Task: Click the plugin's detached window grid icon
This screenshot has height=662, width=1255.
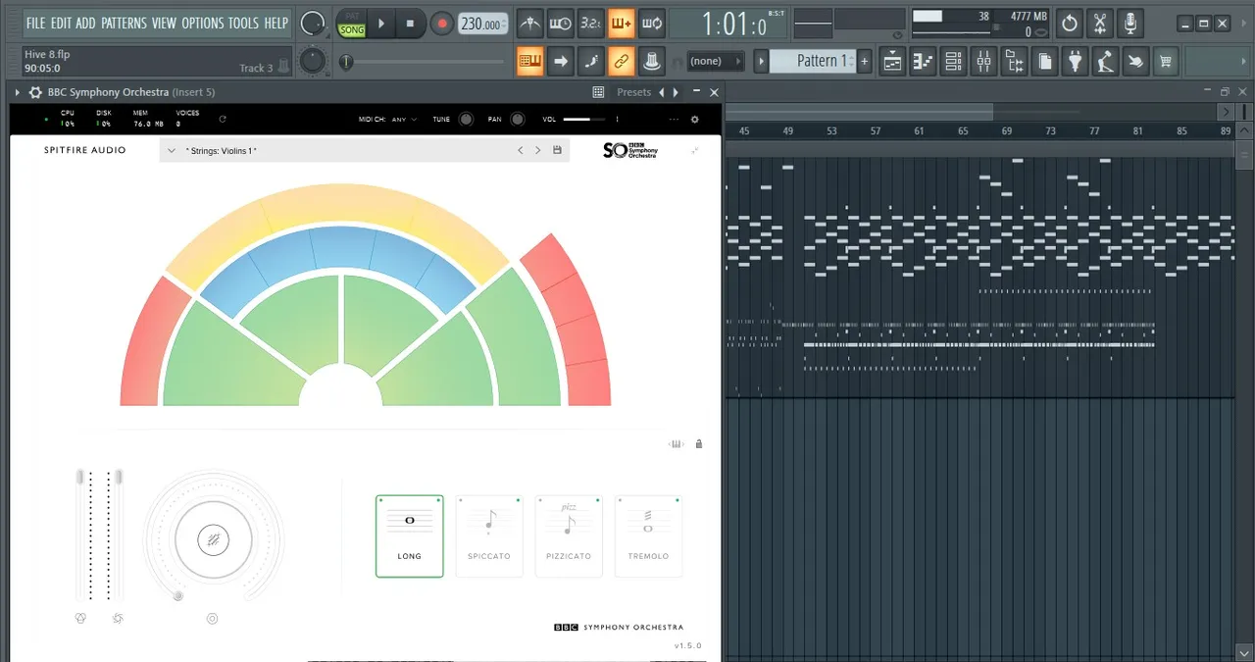Action: [x=598, y=92]
